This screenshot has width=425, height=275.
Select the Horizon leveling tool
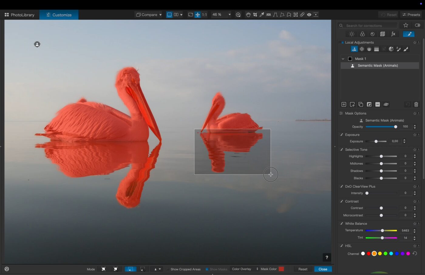point(269,15)
